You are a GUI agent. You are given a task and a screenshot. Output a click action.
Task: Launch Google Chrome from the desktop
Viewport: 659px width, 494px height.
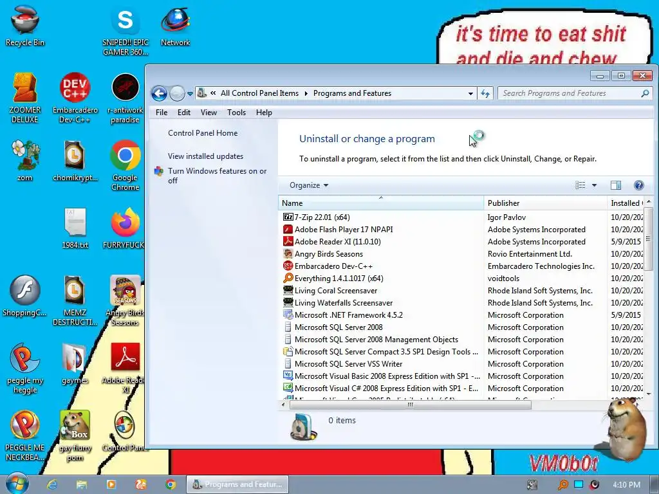point(125,165)
